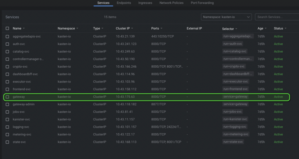Check the gateway service checkbox
The width and height of the screenshot is (299, 159).
[x=7, y=97]
